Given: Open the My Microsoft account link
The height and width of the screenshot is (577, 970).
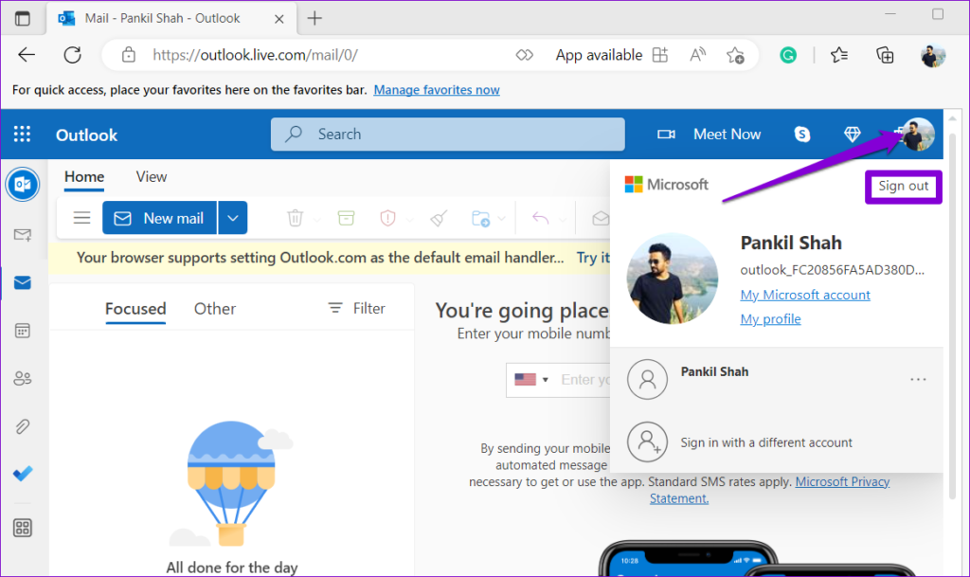Looking at the screenshot, I should 804,295.
